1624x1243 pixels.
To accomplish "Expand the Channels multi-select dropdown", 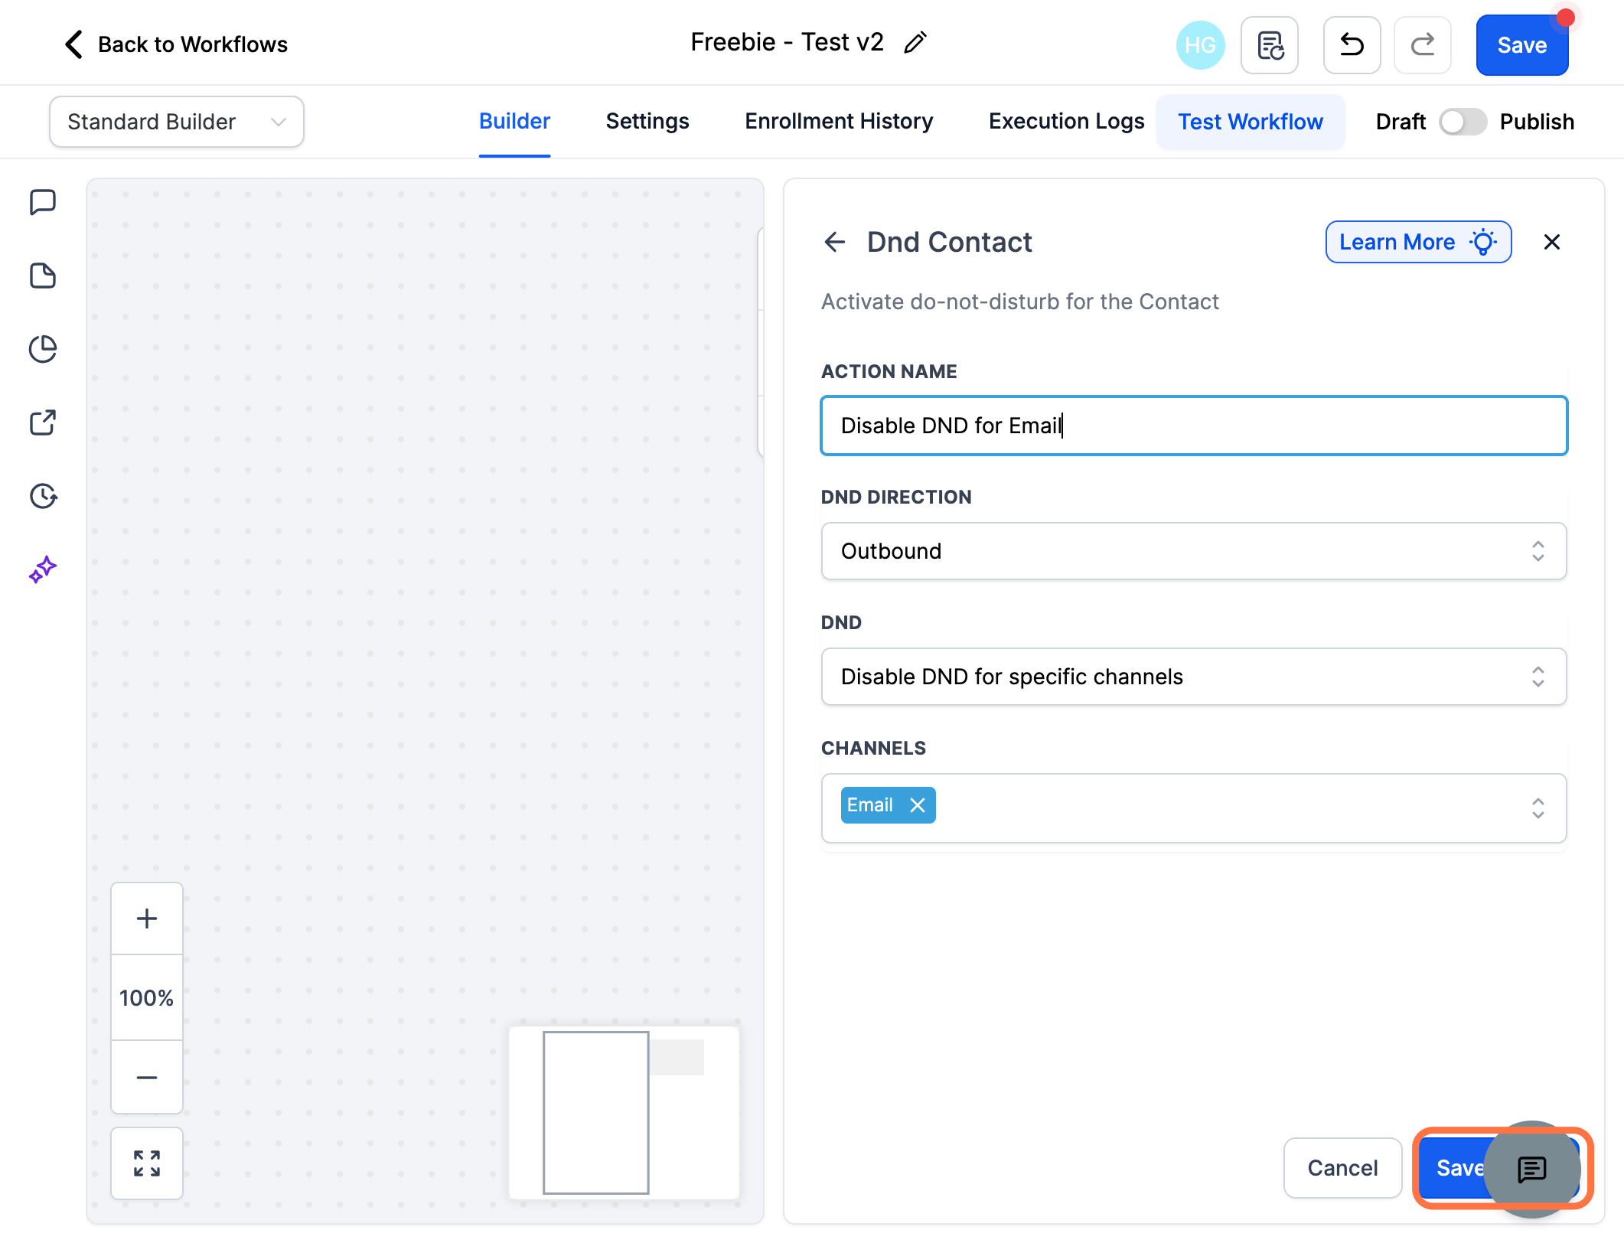I will [x=1194, y=808].
